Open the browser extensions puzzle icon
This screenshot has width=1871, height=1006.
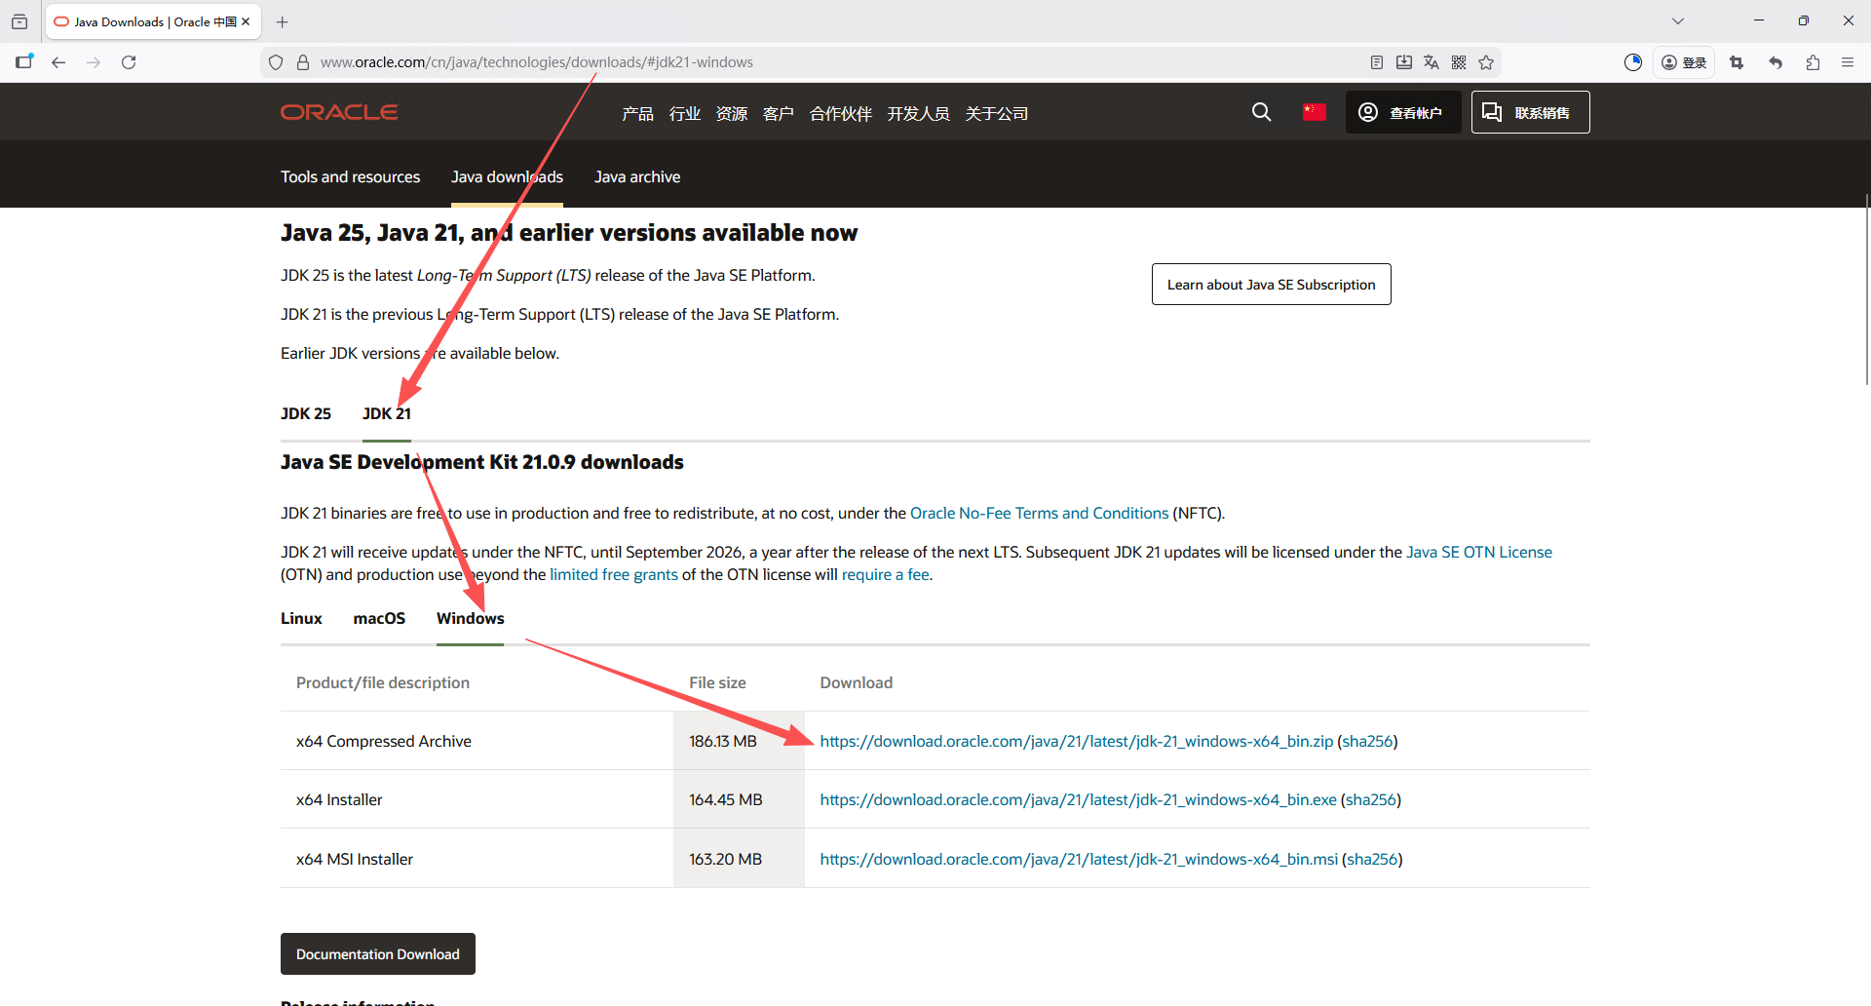coord(1813,62)
